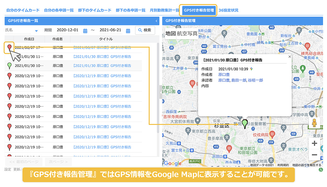Open 島田一郎 approver link
The height and width of the screenshot is (187, 327).
239,80
